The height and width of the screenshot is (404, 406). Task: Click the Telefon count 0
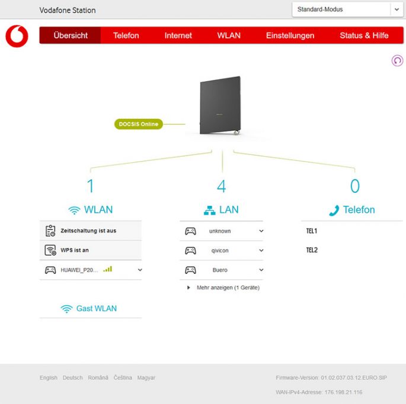point(355,186)
